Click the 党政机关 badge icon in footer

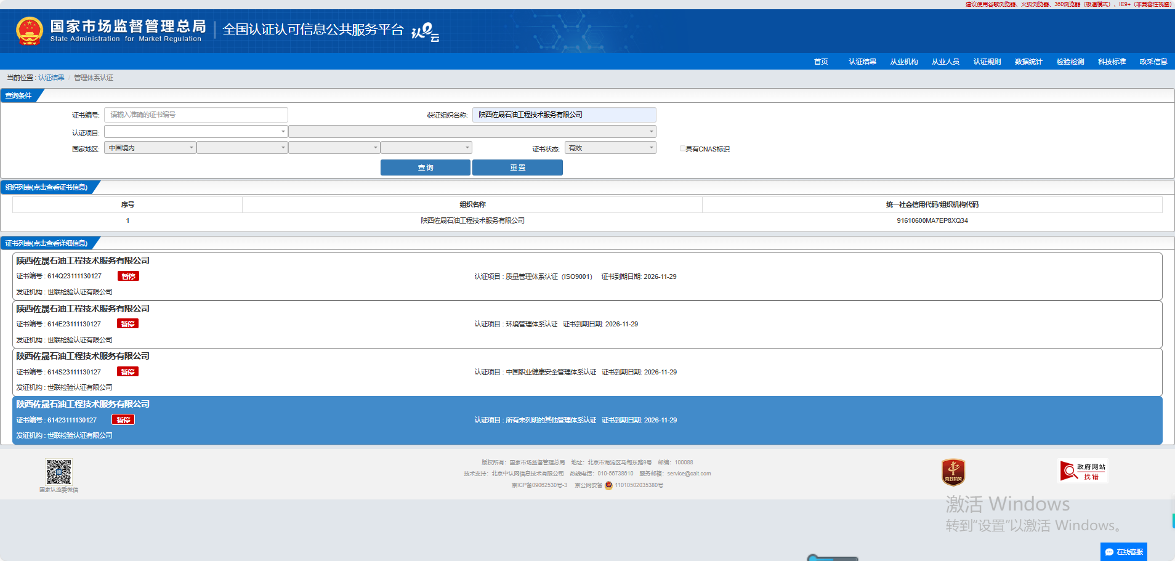[953, 472]
